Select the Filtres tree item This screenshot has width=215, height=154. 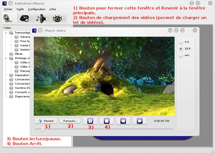19,54
